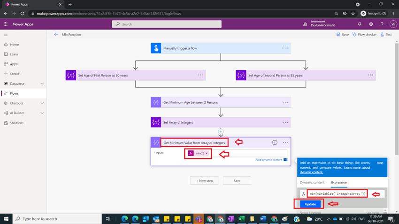Click the blue Update button
This screenshot has height=224, width=399.
pyautogui.click(x=310, y=204)
